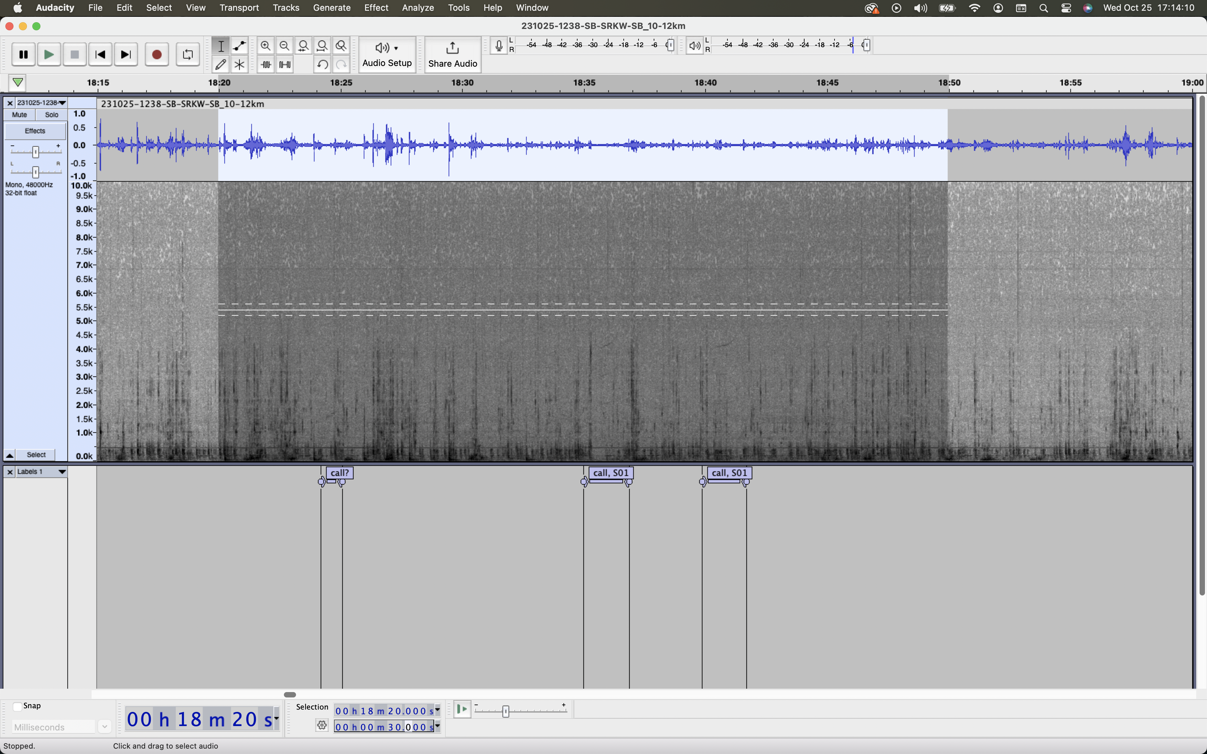Select the Envelope tool
This screenshot has width=1207, height=754.
pos(239,46)
